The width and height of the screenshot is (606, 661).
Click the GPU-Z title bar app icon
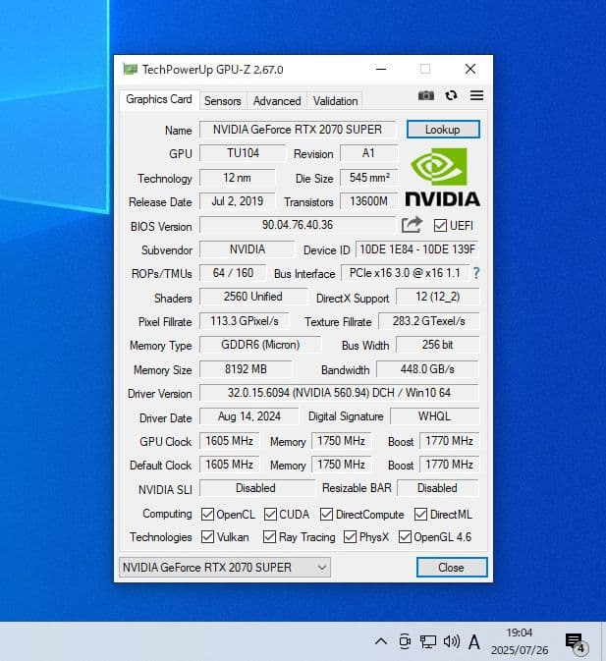tap(131, 69)
